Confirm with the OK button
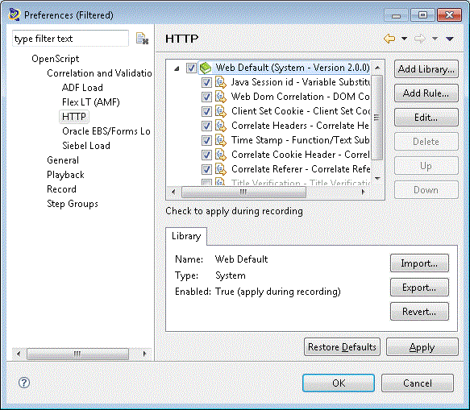470x410 pixels. point(339,383)
